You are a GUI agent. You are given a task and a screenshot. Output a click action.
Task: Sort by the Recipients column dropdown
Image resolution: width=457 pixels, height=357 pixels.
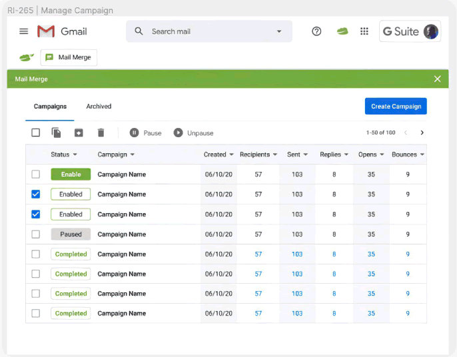point(275,155)
